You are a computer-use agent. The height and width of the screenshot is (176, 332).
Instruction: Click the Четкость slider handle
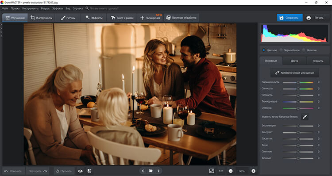pos(298,96)
